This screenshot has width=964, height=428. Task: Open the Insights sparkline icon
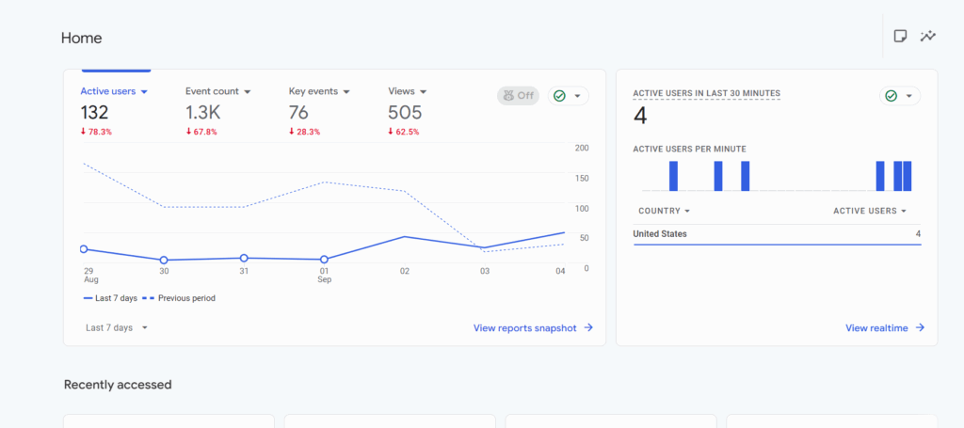(928, 37)
